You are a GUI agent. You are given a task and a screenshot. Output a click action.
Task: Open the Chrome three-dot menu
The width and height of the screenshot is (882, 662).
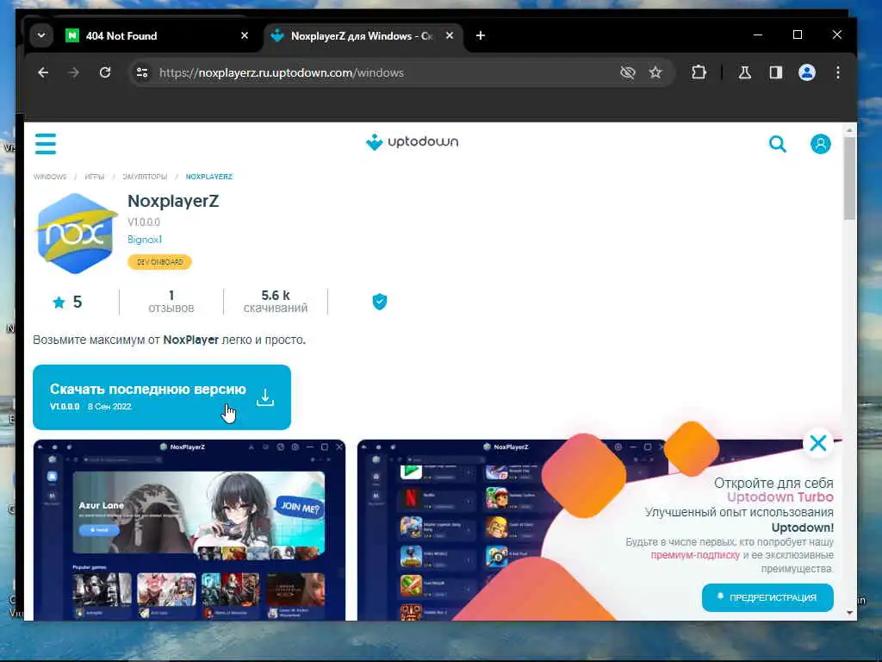pyautogui.click(x=837, y=72)
